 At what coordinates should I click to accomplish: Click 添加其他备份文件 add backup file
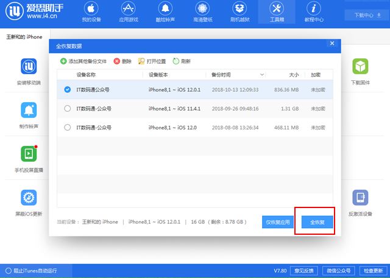tap(83, 61)
